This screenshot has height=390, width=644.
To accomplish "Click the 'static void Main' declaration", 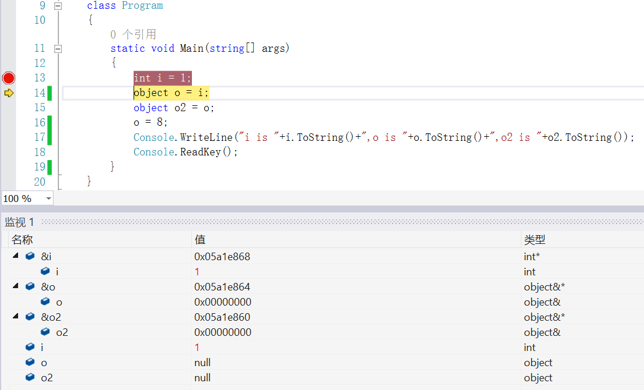I will (199, 48).
